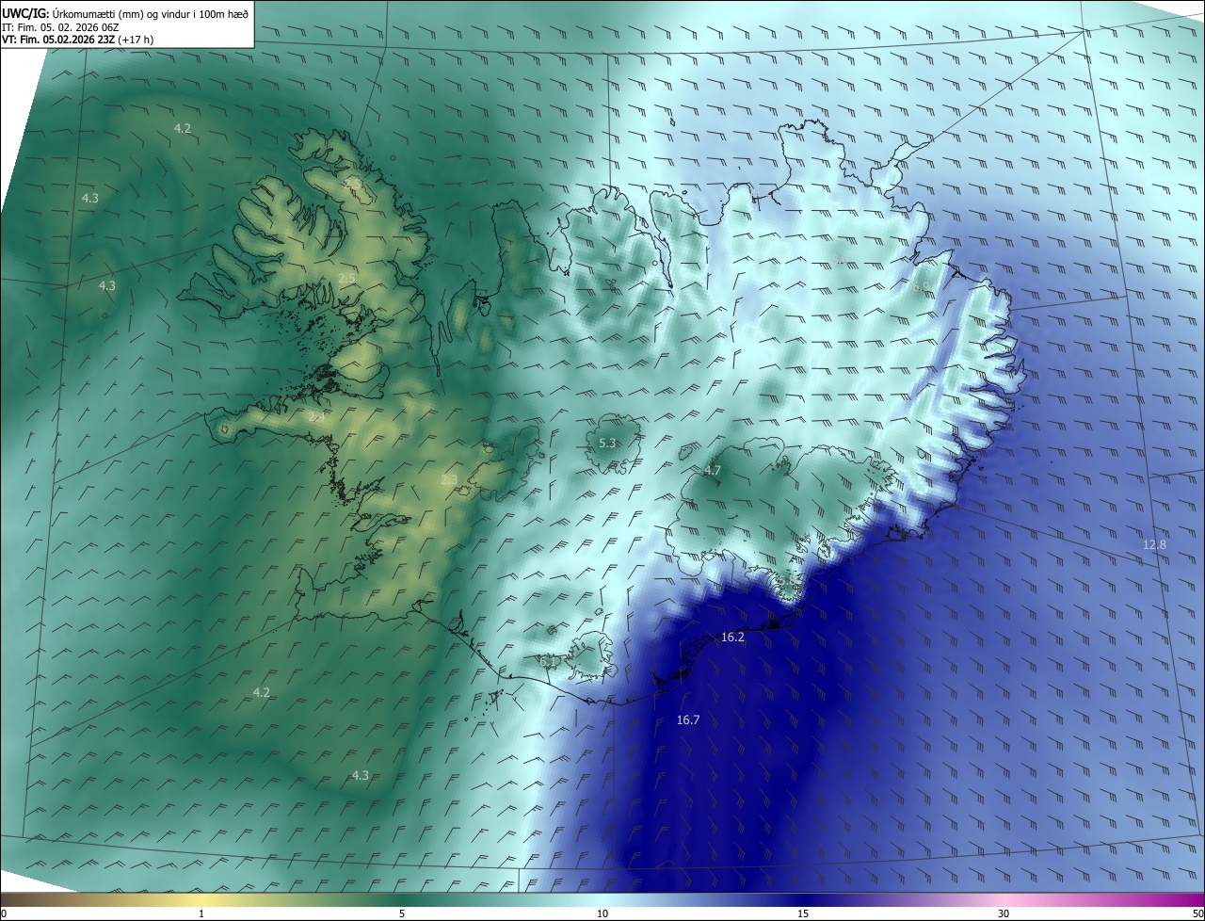Click the 6.9 value in east Iceland

pos(922,286)
